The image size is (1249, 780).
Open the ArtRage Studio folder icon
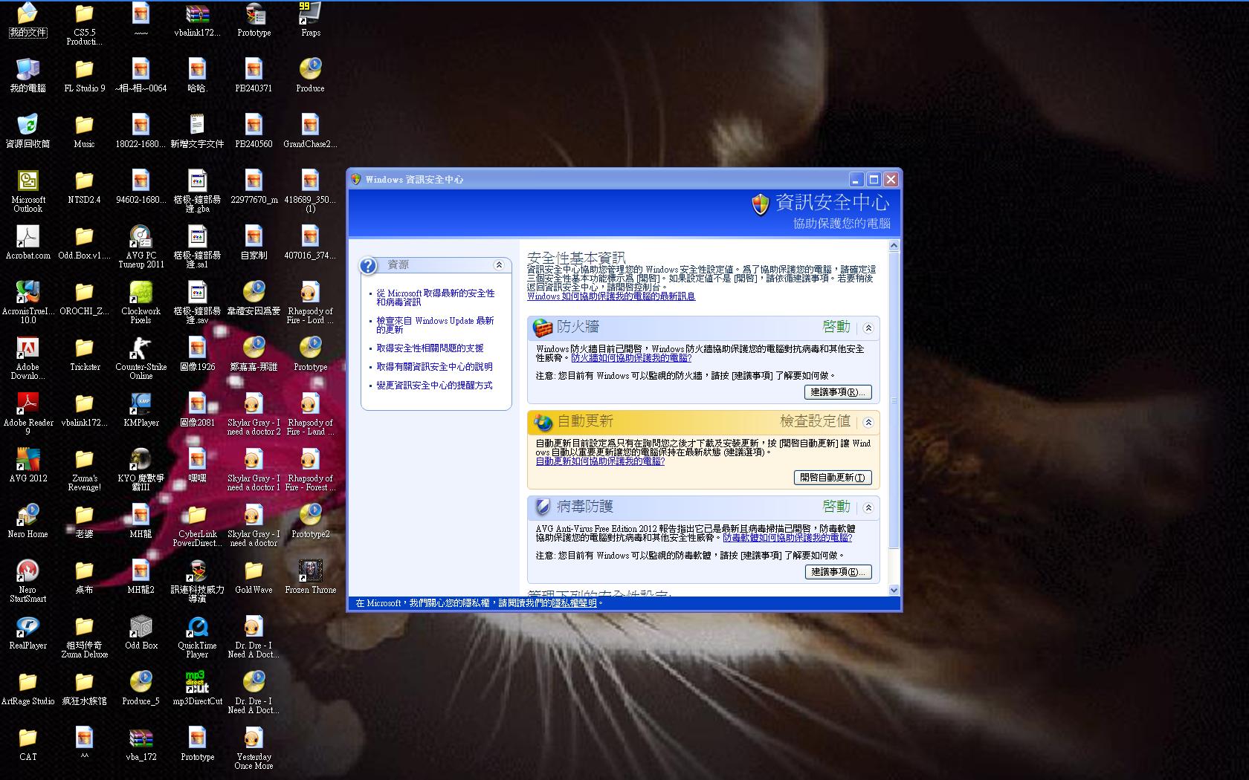pyautogui.click(x=28, y=688)
